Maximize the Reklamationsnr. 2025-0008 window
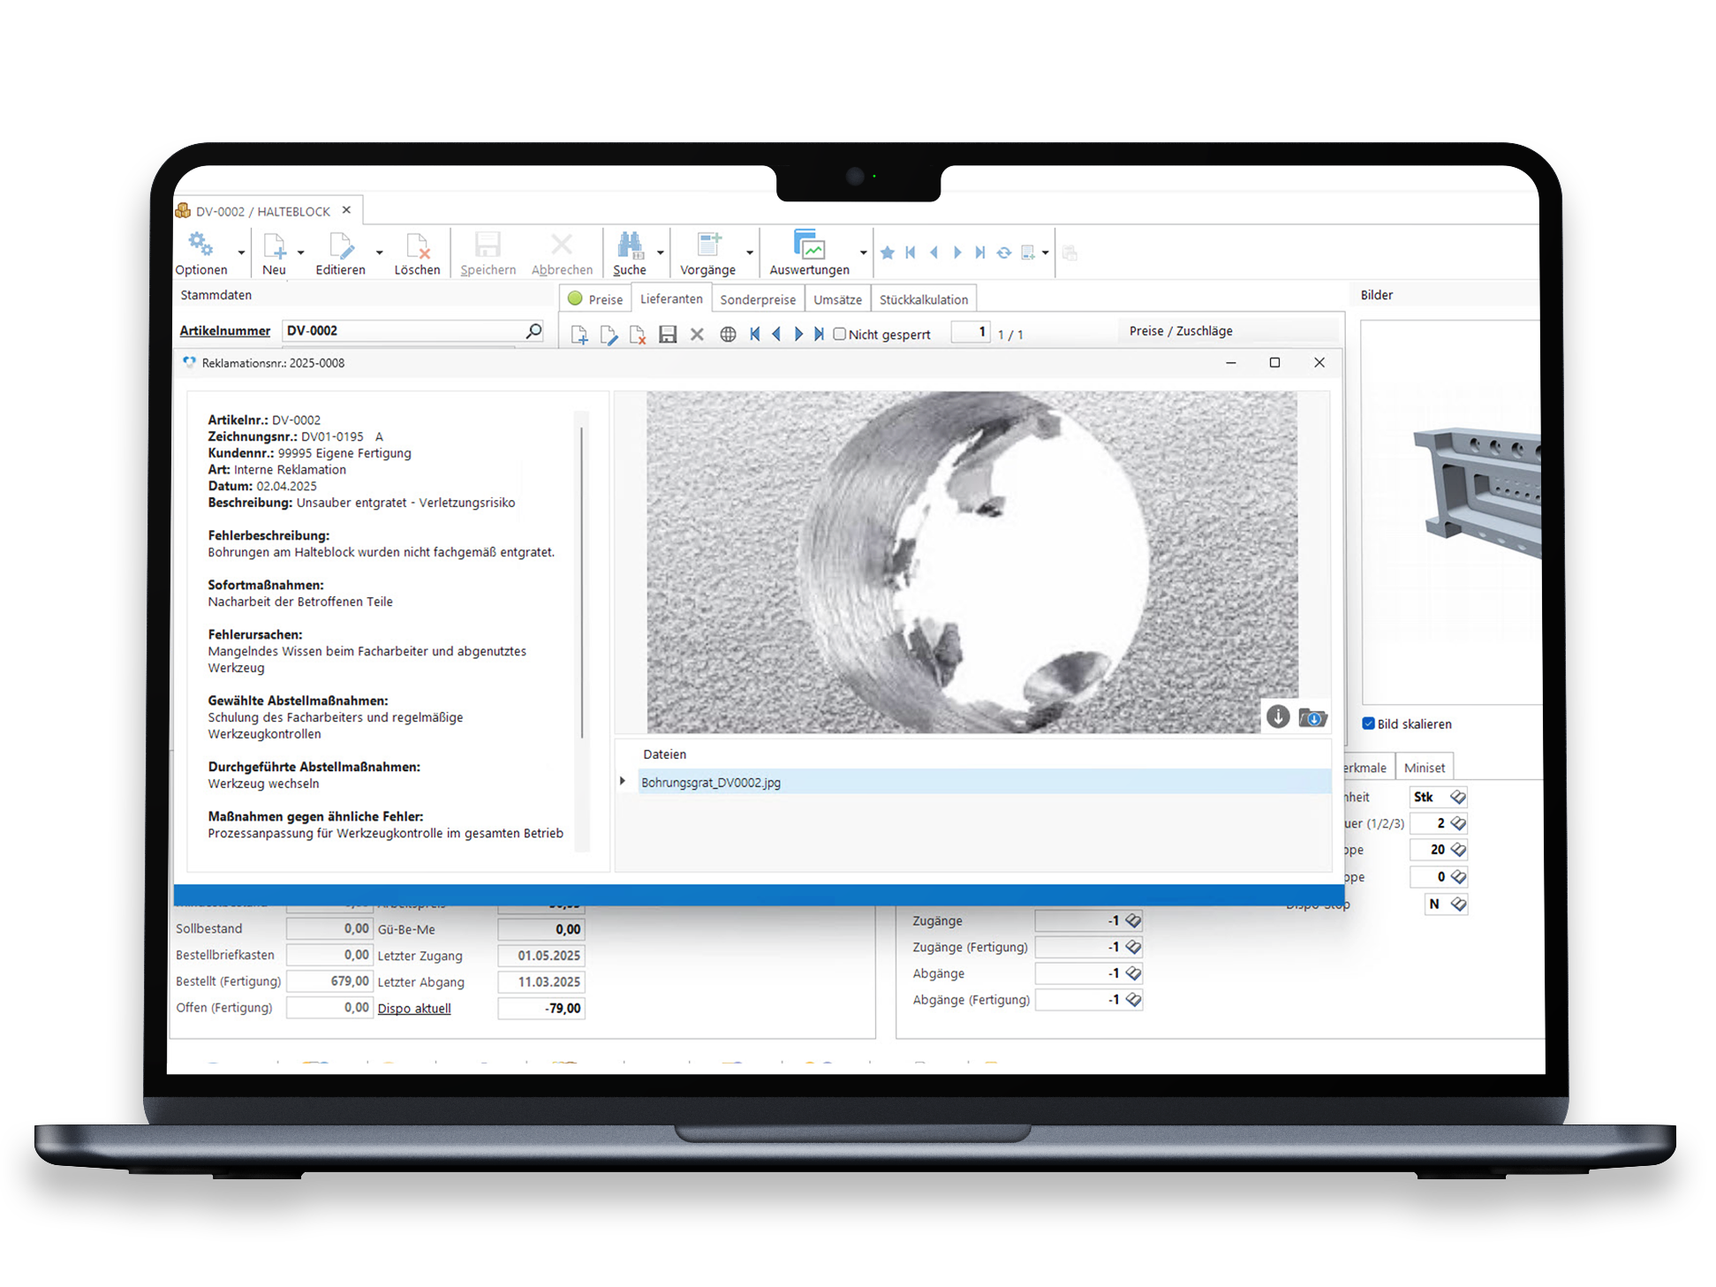Viewport: 1716px width, 1287px height. [x=1274, y=362]
